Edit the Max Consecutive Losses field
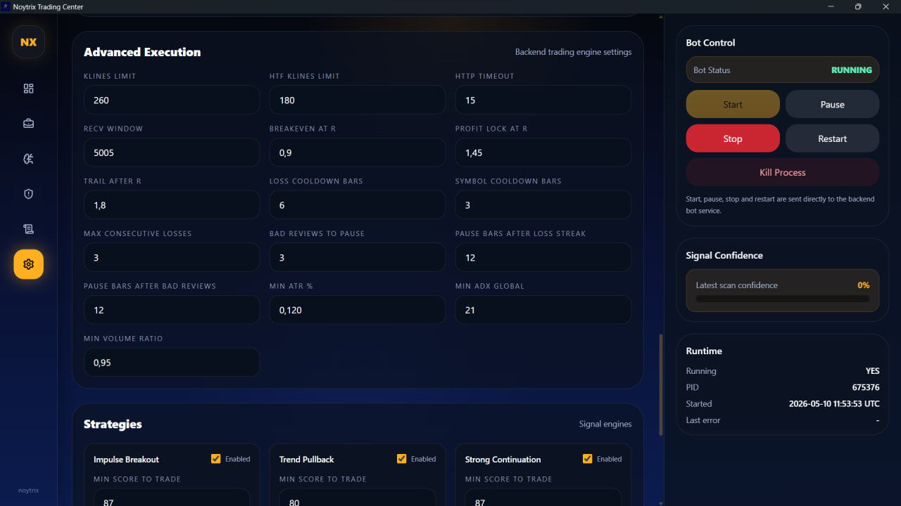 click(x=172, y=257)
